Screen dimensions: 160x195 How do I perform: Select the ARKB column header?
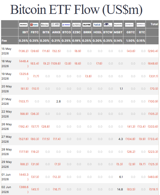pyautogui.click(x=56, y=32)
